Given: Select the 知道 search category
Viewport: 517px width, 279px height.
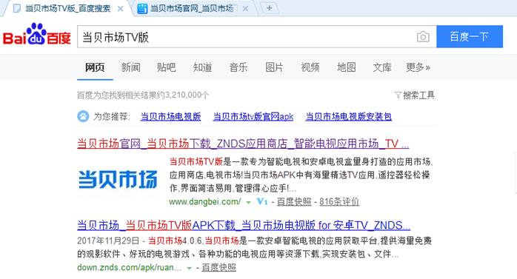Looking at the screenshot, I should 202,67.
